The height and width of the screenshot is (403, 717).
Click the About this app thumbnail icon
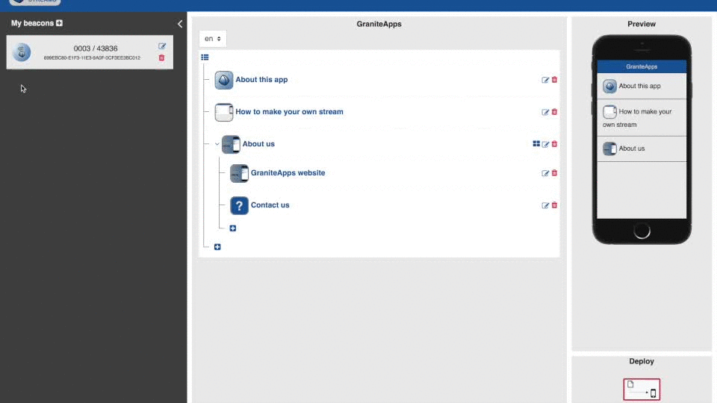223,80
